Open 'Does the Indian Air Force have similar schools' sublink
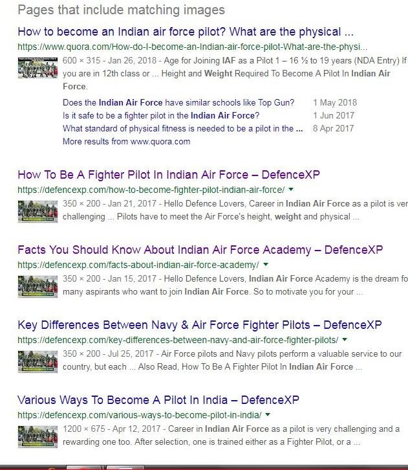Image resolution: width=408 pixels, height=470 pixels. click(178, 102)
